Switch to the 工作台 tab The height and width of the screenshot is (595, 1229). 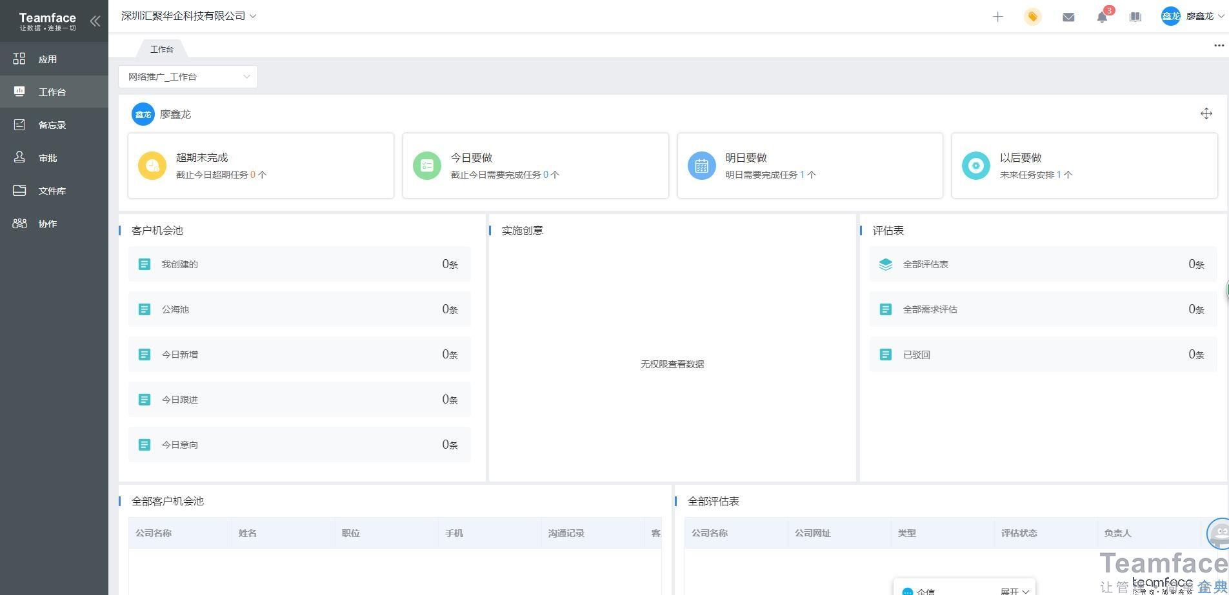point(162,48)
